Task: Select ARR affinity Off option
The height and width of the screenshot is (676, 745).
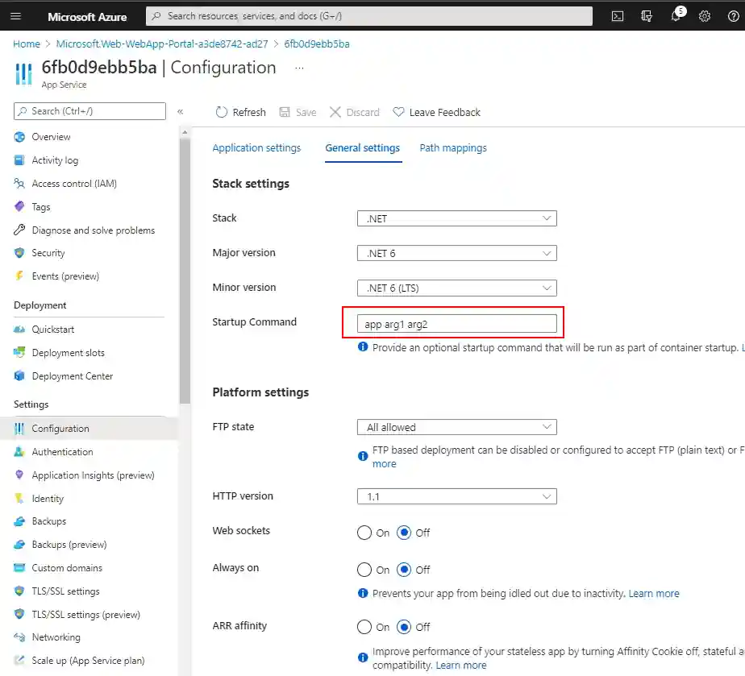Action: tap(405, 627)
